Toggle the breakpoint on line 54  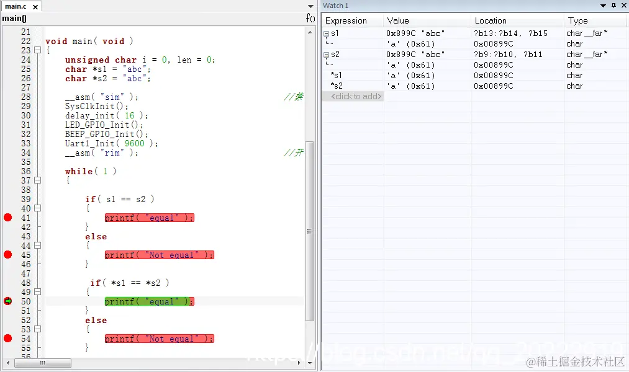[x=7, y=339]
